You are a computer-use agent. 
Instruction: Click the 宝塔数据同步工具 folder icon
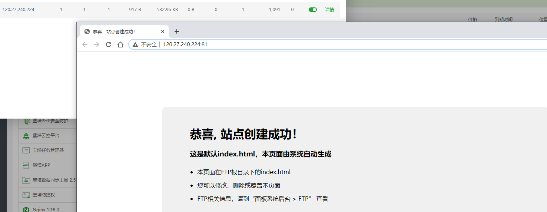[26, 180]
